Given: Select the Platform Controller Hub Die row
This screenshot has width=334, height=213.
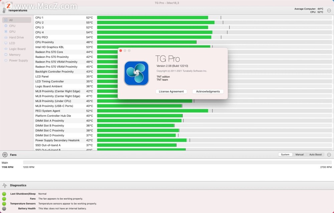Looking at the screenshot, I should 184,116.
